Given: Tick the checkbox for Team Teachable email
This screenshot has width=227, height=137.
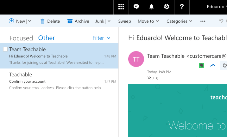Looking at the screenshot, I should pyautogui.click(x=5, y=49).
